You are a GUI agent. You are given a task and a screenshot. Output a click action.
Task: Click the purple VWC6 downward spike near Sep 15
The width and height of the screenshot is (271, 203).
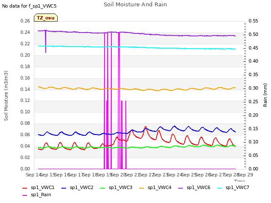[x=46, y=41]
